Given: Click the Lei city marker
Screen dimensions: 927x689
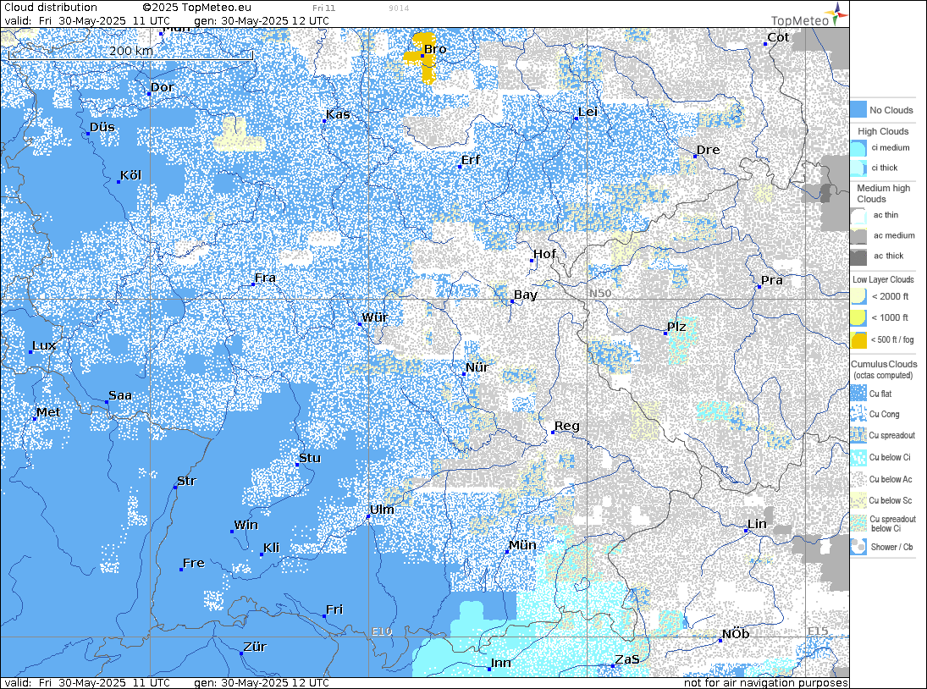Looking at the screenshot, I should click(577, 119).
